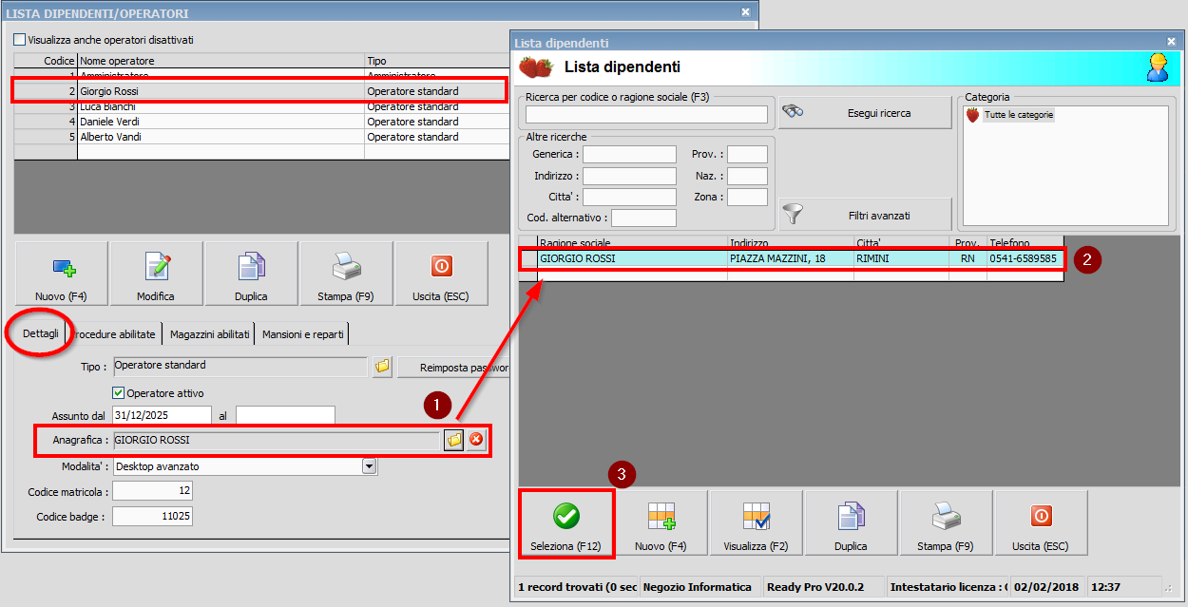
Task: Clear the Anagrafica field with the red X icon
Action: (476, 440)
